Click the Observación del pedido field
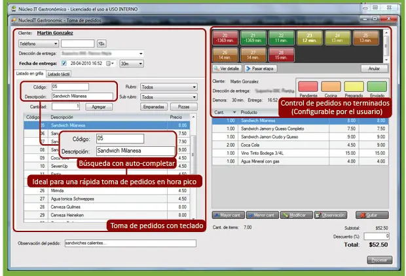The image size is (406, 276). pos(130,243)
